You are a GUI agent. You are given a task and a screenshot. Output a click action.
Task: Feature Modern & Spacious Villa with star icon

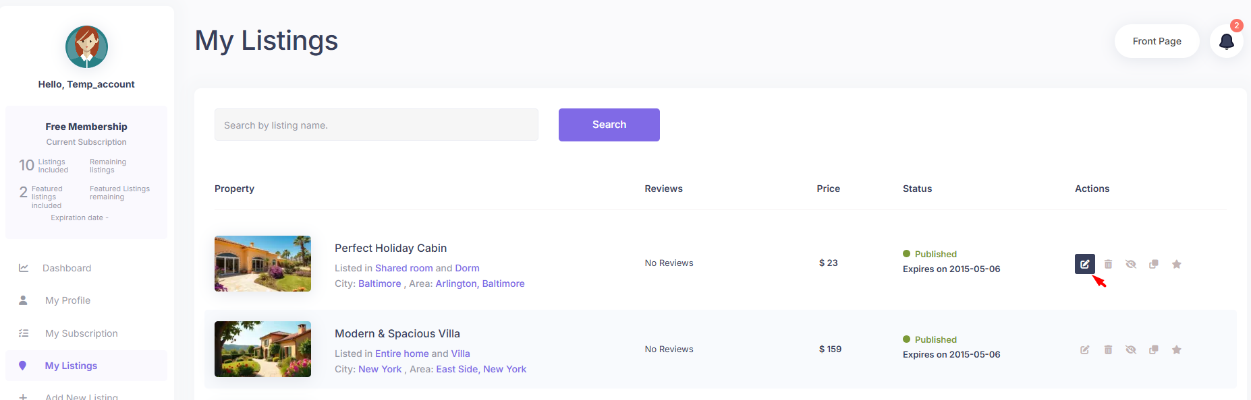click(x=1177, y=349)
